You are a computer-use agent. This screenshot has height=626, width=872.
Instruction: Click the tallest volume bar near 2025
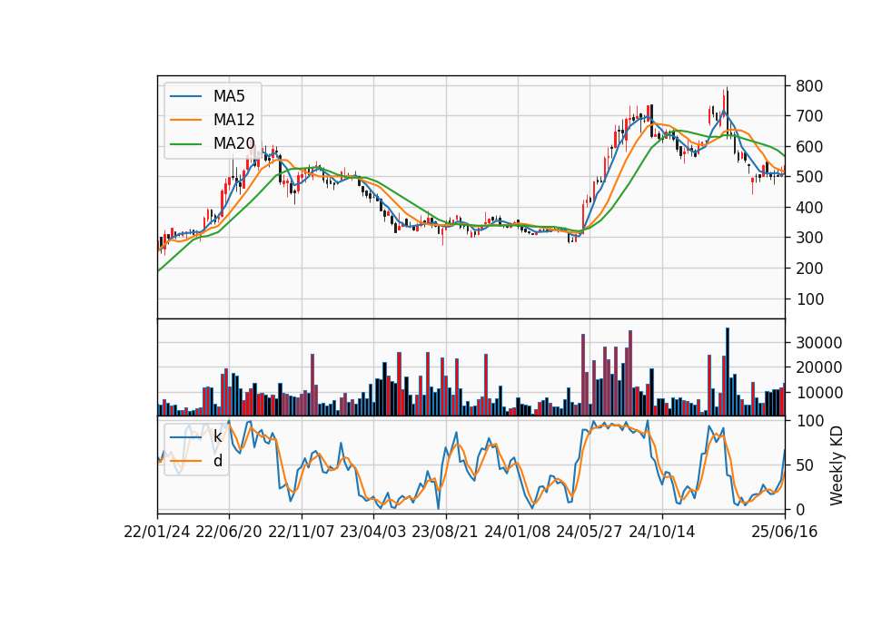(x=728, y=372)
